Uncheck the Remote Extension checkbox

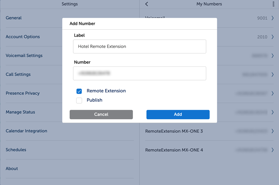[x=79, y=91]
